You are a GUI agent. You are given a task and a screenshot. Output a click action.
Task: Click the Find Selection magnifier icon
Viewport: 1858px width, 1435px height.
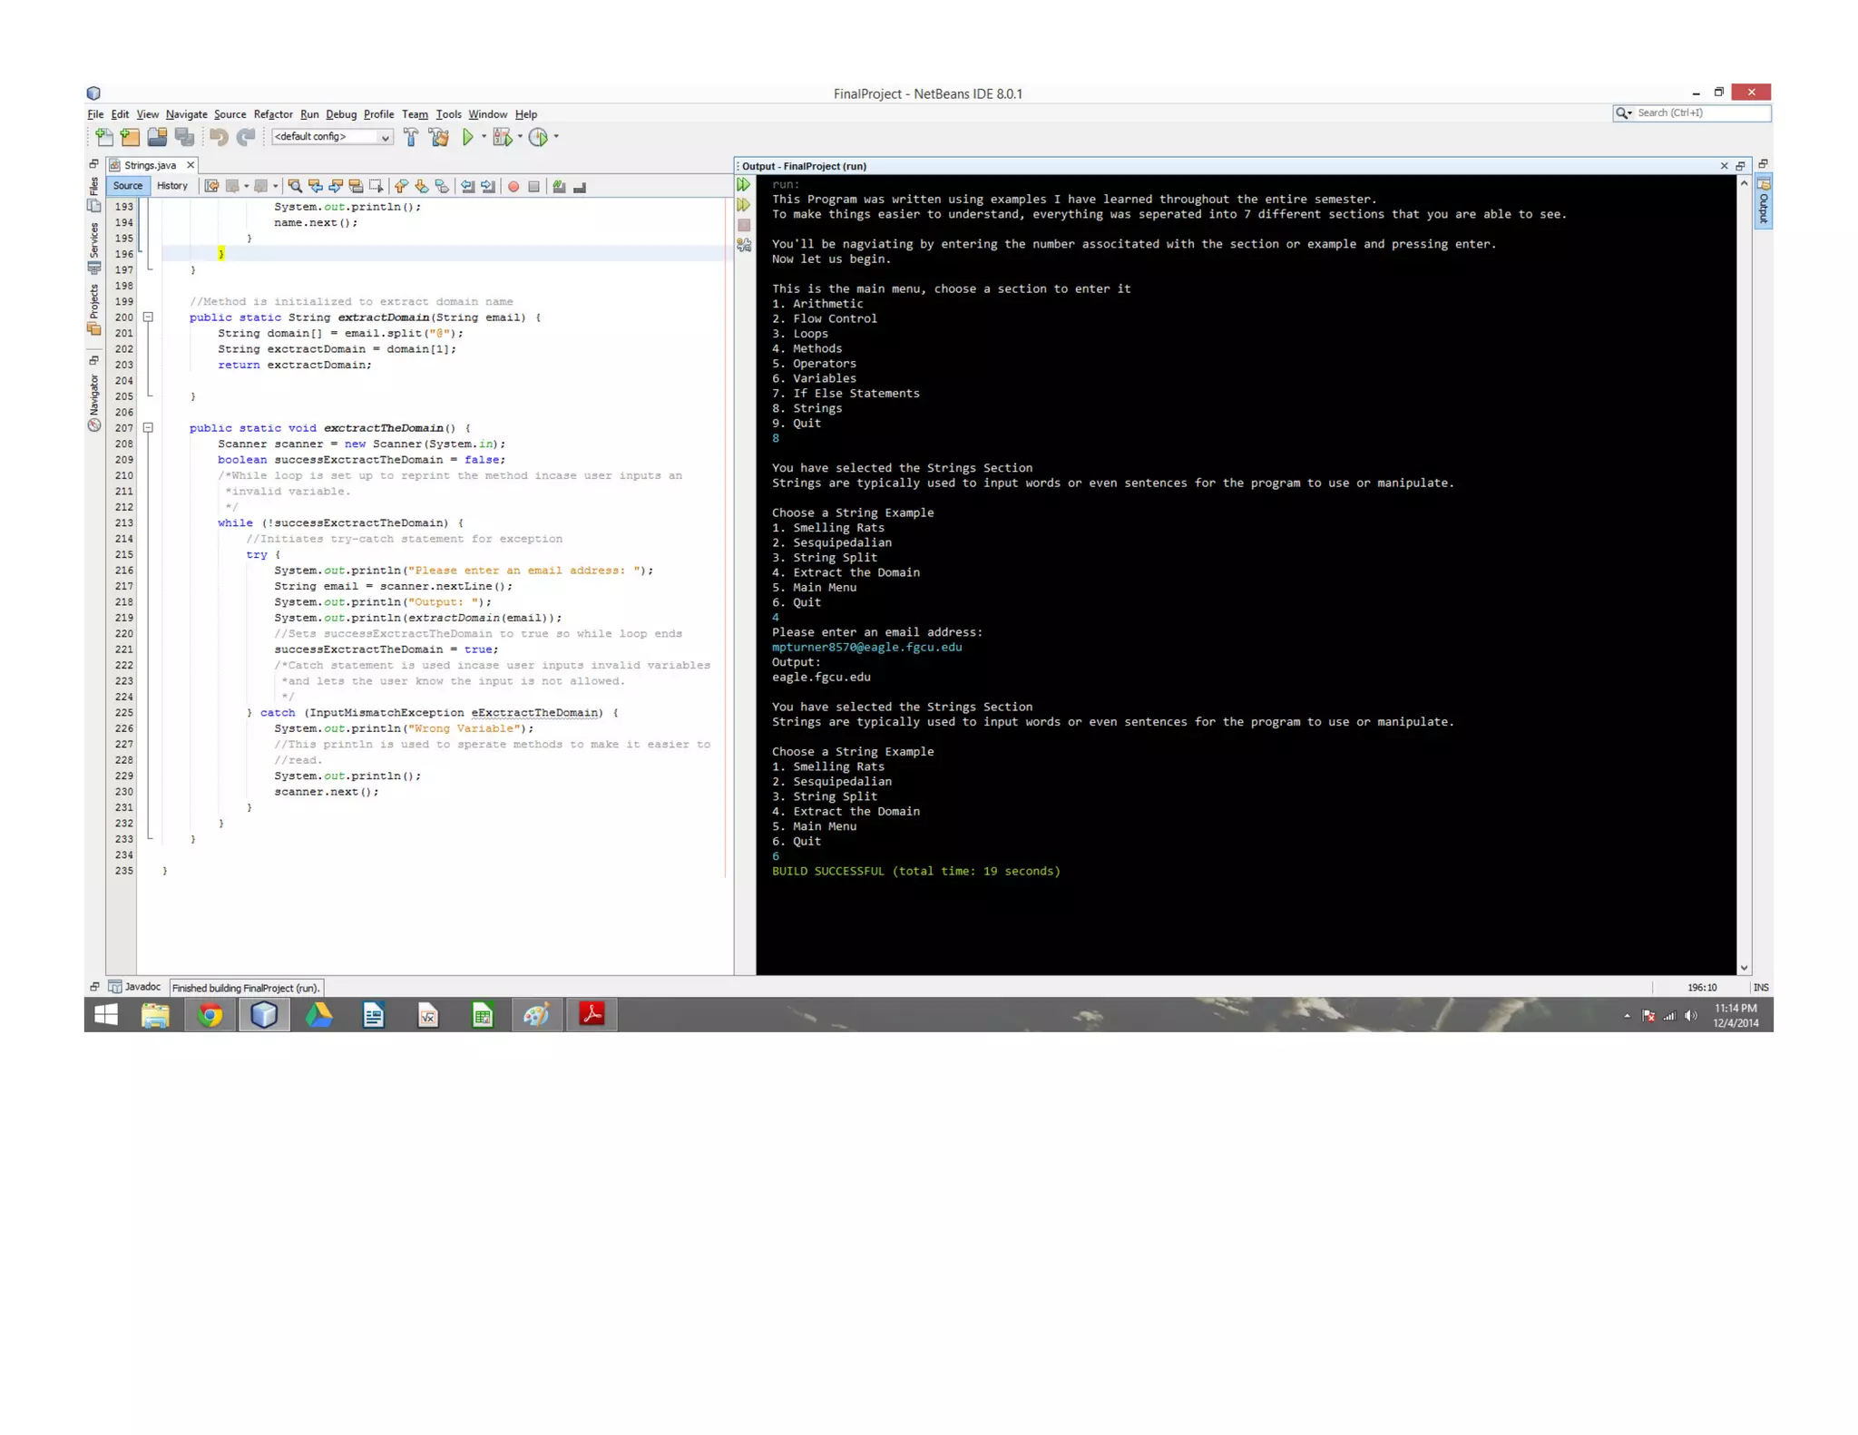[295, 186]
